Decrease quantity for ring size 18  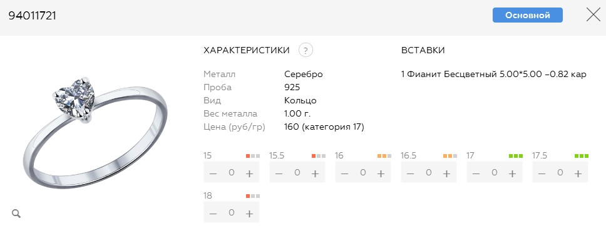(213, 214)
